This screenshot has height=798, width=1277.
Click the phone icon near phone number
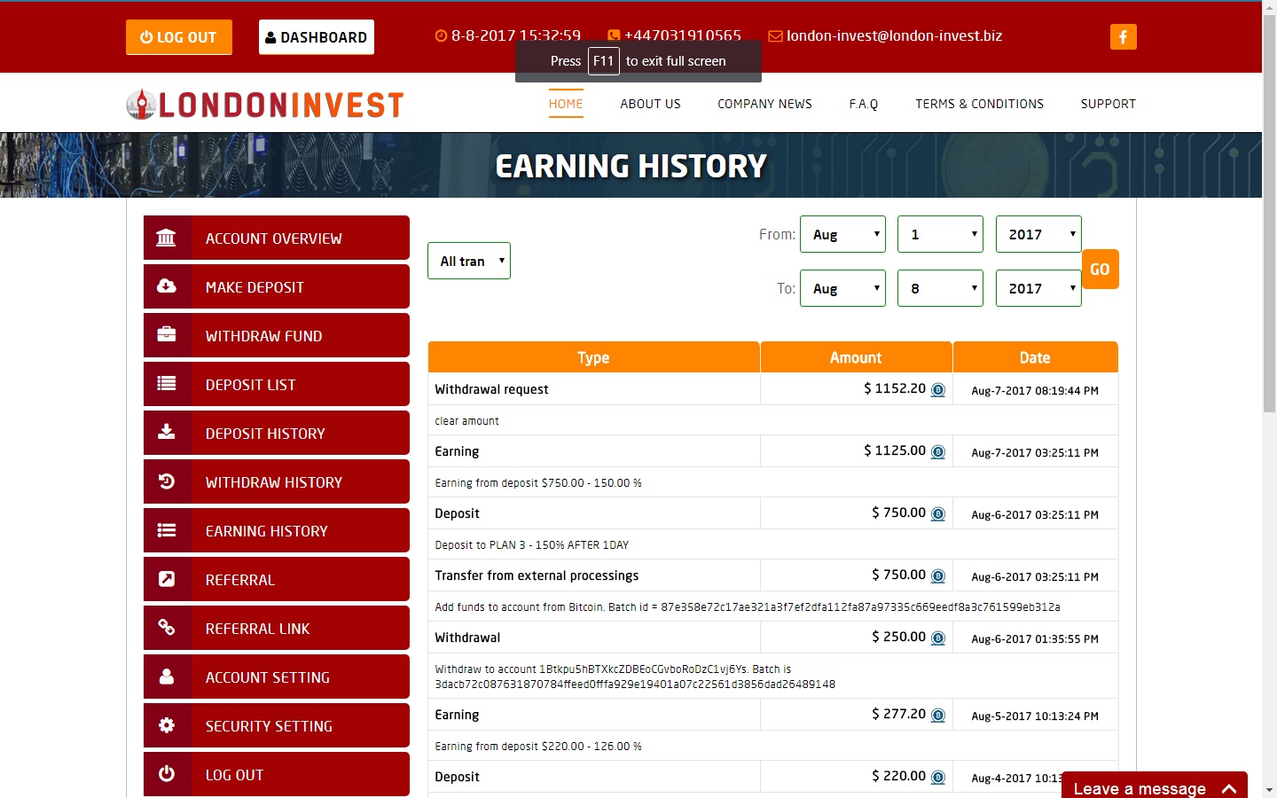[614, 36]
